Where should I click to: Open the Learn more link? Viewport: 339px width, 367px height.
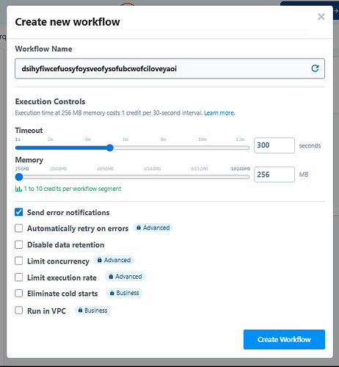[x=219, y=113]
